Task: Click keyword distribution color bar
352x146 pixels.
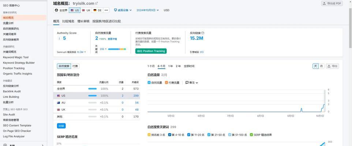Action: coord(117,49)
